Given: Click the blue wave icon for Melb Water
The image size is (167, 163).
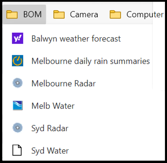Looking at the screenshot, I should tap(18, 106).
